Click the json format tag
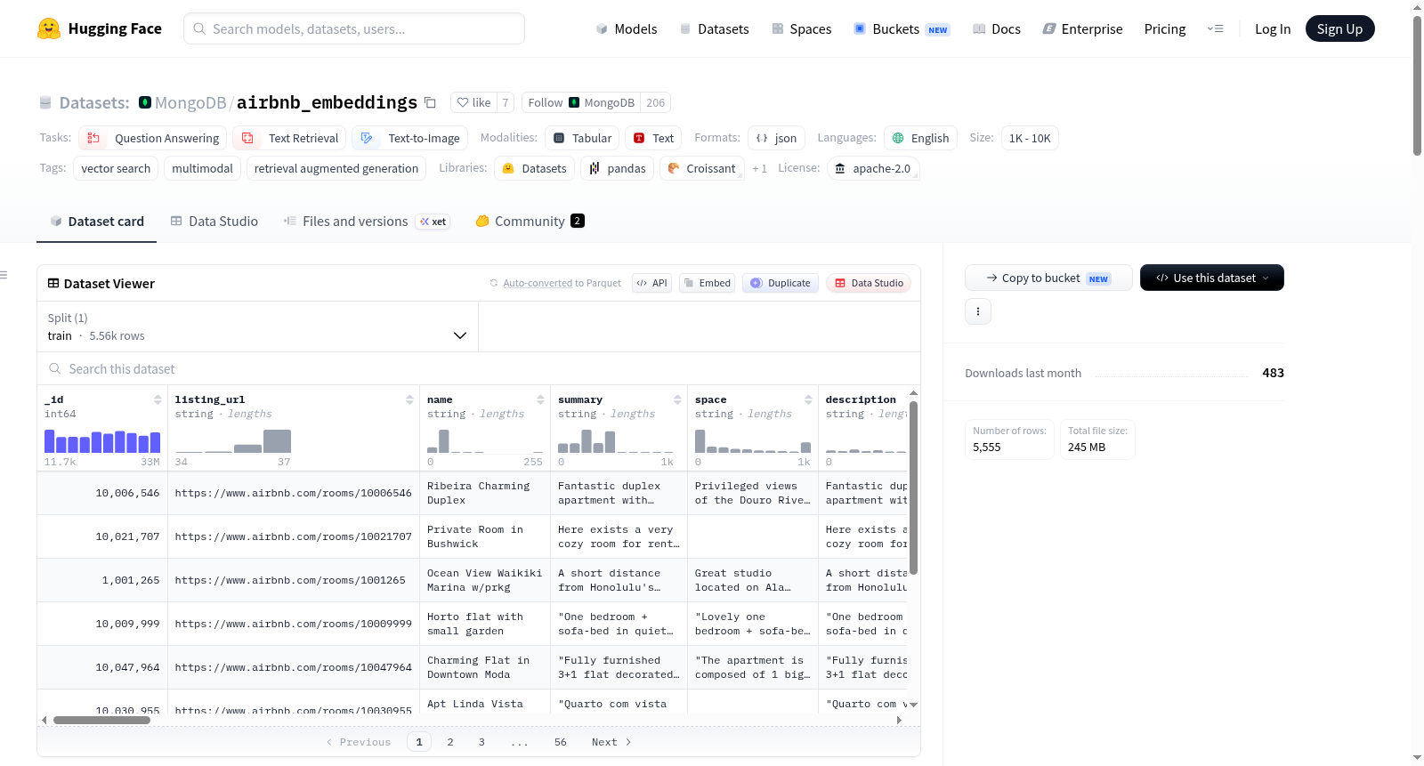 coord(776,138)
